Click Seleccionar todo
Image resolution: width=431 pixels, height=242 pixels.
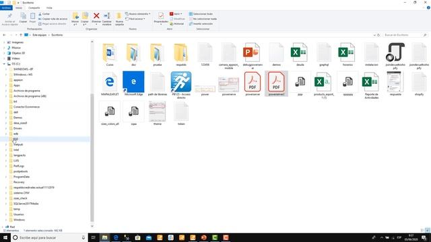[x=201, y=13]
